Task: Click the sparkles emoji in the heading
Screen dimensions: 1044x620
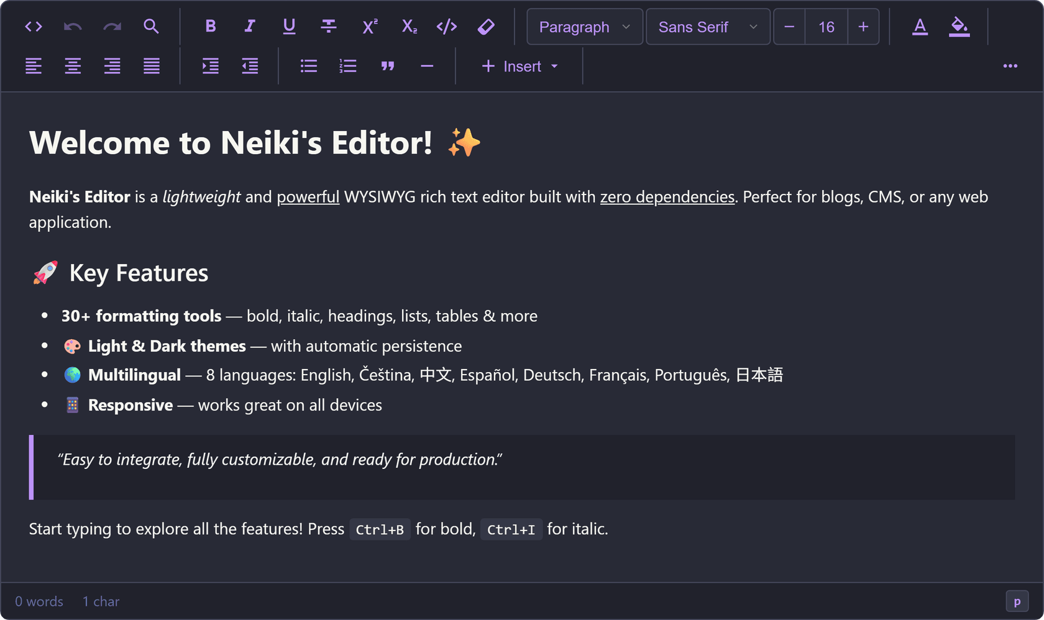Action: (x=464, y=142)
